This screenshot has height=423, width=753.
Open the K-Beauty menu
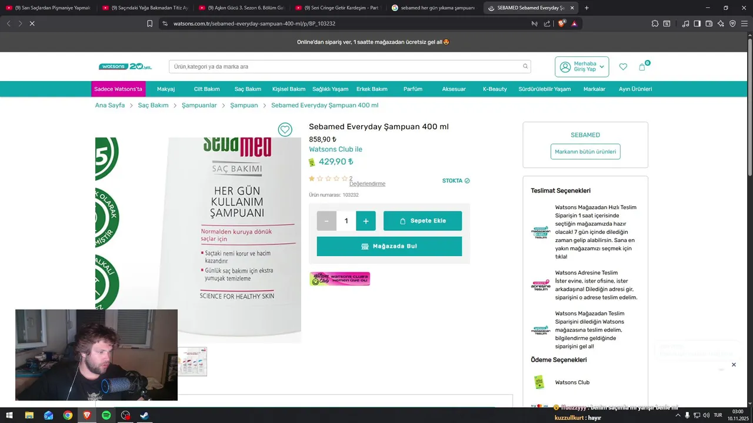(x=495, y=89)
